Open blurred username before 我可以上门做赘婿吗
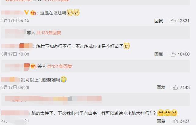This screenshot has height=125, width=196. point(10,79)
